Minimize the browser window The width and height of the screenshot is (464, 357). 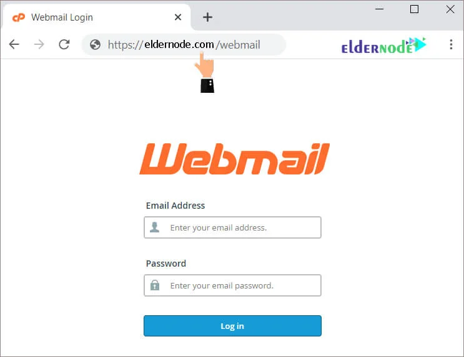pyautogui.click(x=379, y=9)
